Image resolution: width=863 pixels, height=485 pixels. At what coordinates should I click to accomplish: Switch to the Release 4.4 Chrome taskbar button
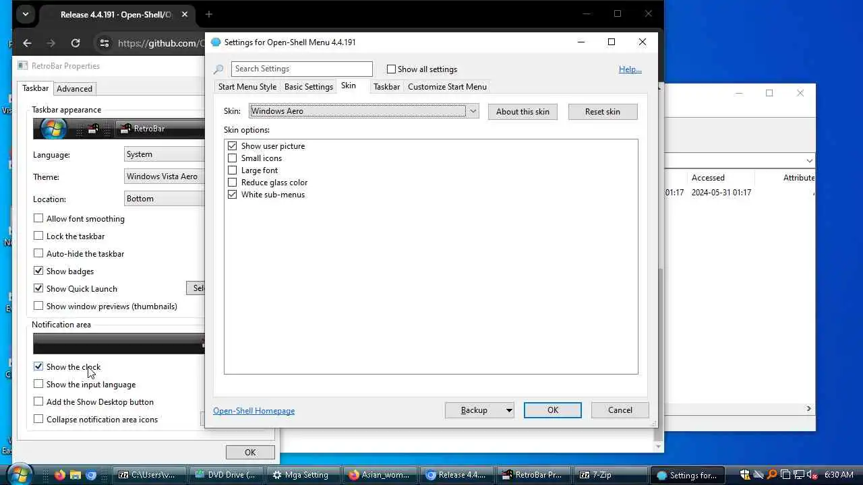coord(456,475)
